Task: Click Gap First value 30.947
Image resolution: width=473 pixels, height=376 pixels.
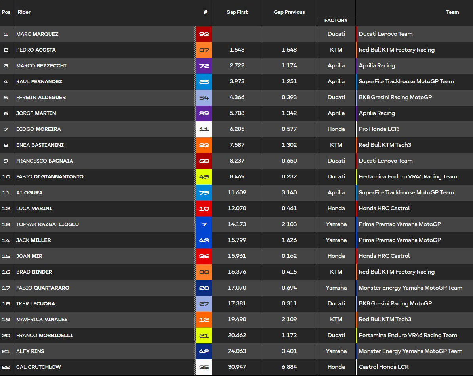Action: tap(237, 367)
